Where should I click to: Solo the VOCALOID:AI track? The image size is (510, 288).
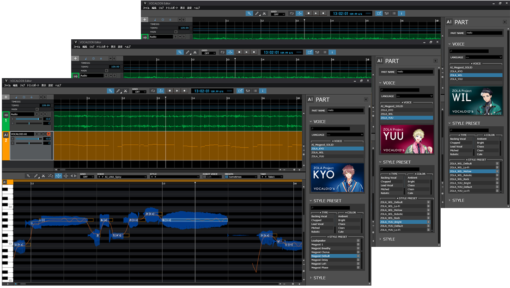click(x=45, y=134)
